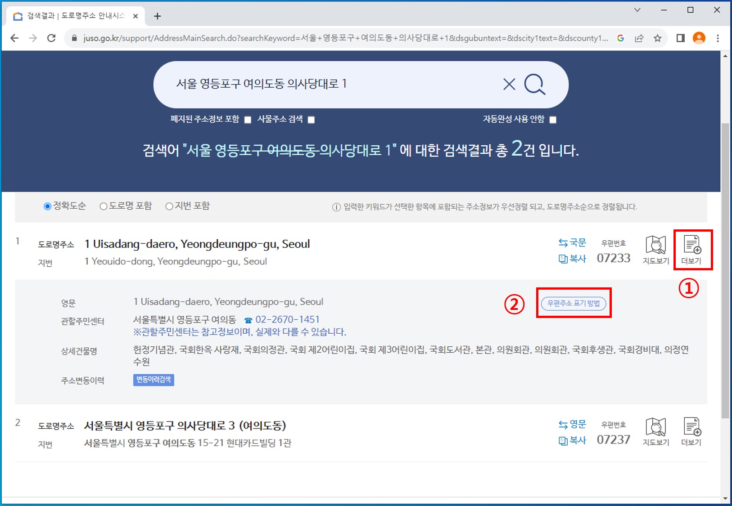The height and width of the screenshot is (506, 732).
Task: Bookmark this page with star icon
Action: [657, 38]
